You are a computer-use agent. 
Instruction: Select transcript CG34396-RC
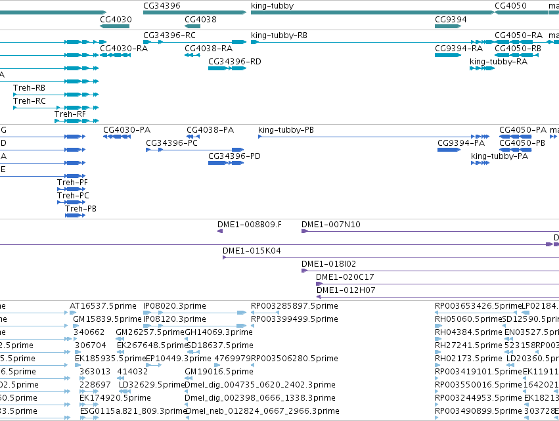pos(194,42)
